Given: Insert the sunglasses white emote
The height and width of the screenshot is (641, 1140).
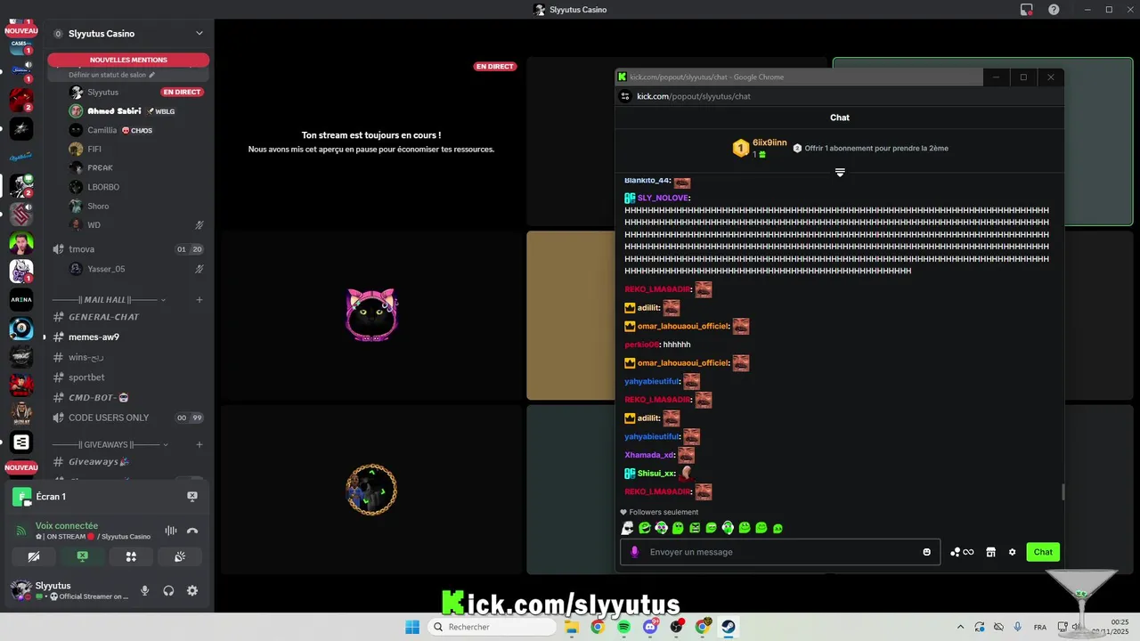Looking at the screenshot, I should pos(627,528).
